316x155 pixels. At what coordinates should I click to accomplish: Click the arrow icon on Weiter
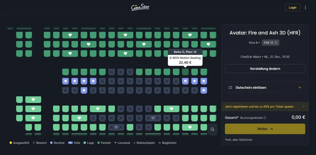coord(271,129)
